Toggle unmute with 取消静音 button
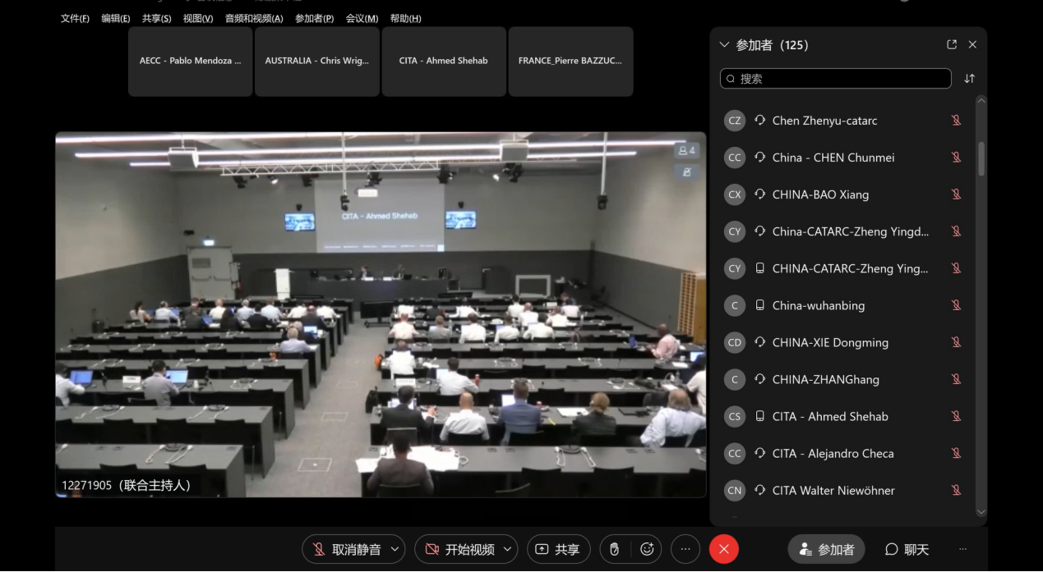The height and width of the screenshot is (572, 1043). [346, 549]
